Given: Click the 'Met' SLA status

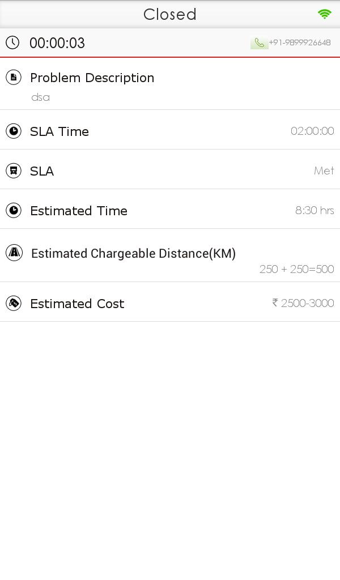Looking at the screenshot, I should point(324,171).
